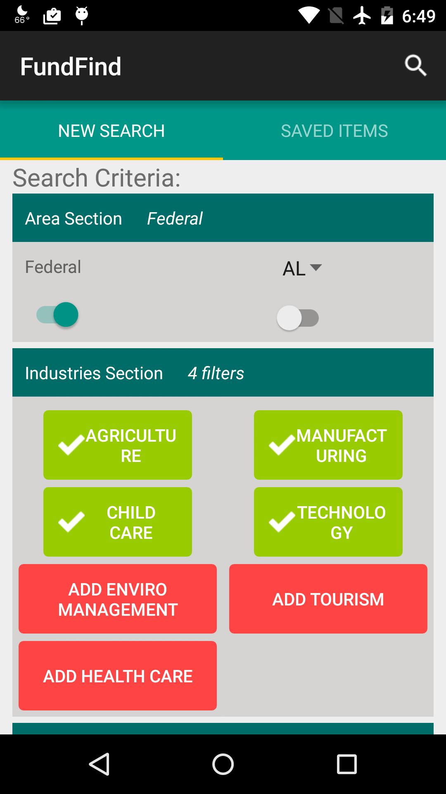The image size is (446, 794).
Task: Collapse the Area Section header
Action: [223, 218]
